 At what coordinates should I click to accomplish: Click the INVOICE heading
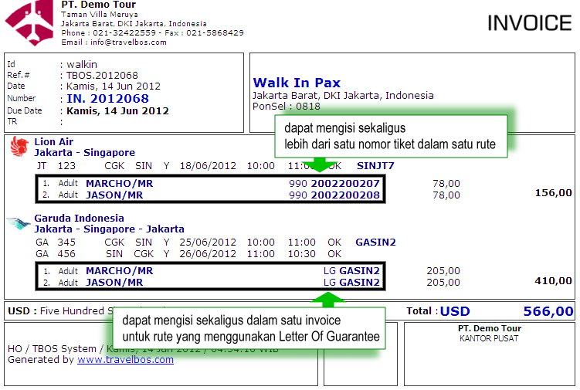530,23
